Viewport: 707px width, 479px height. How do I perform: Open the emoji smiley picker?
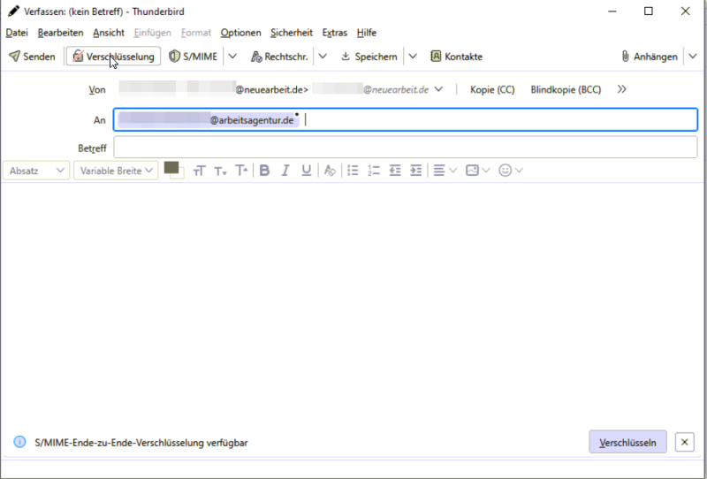pyautogui.click(x=511, y=171)
